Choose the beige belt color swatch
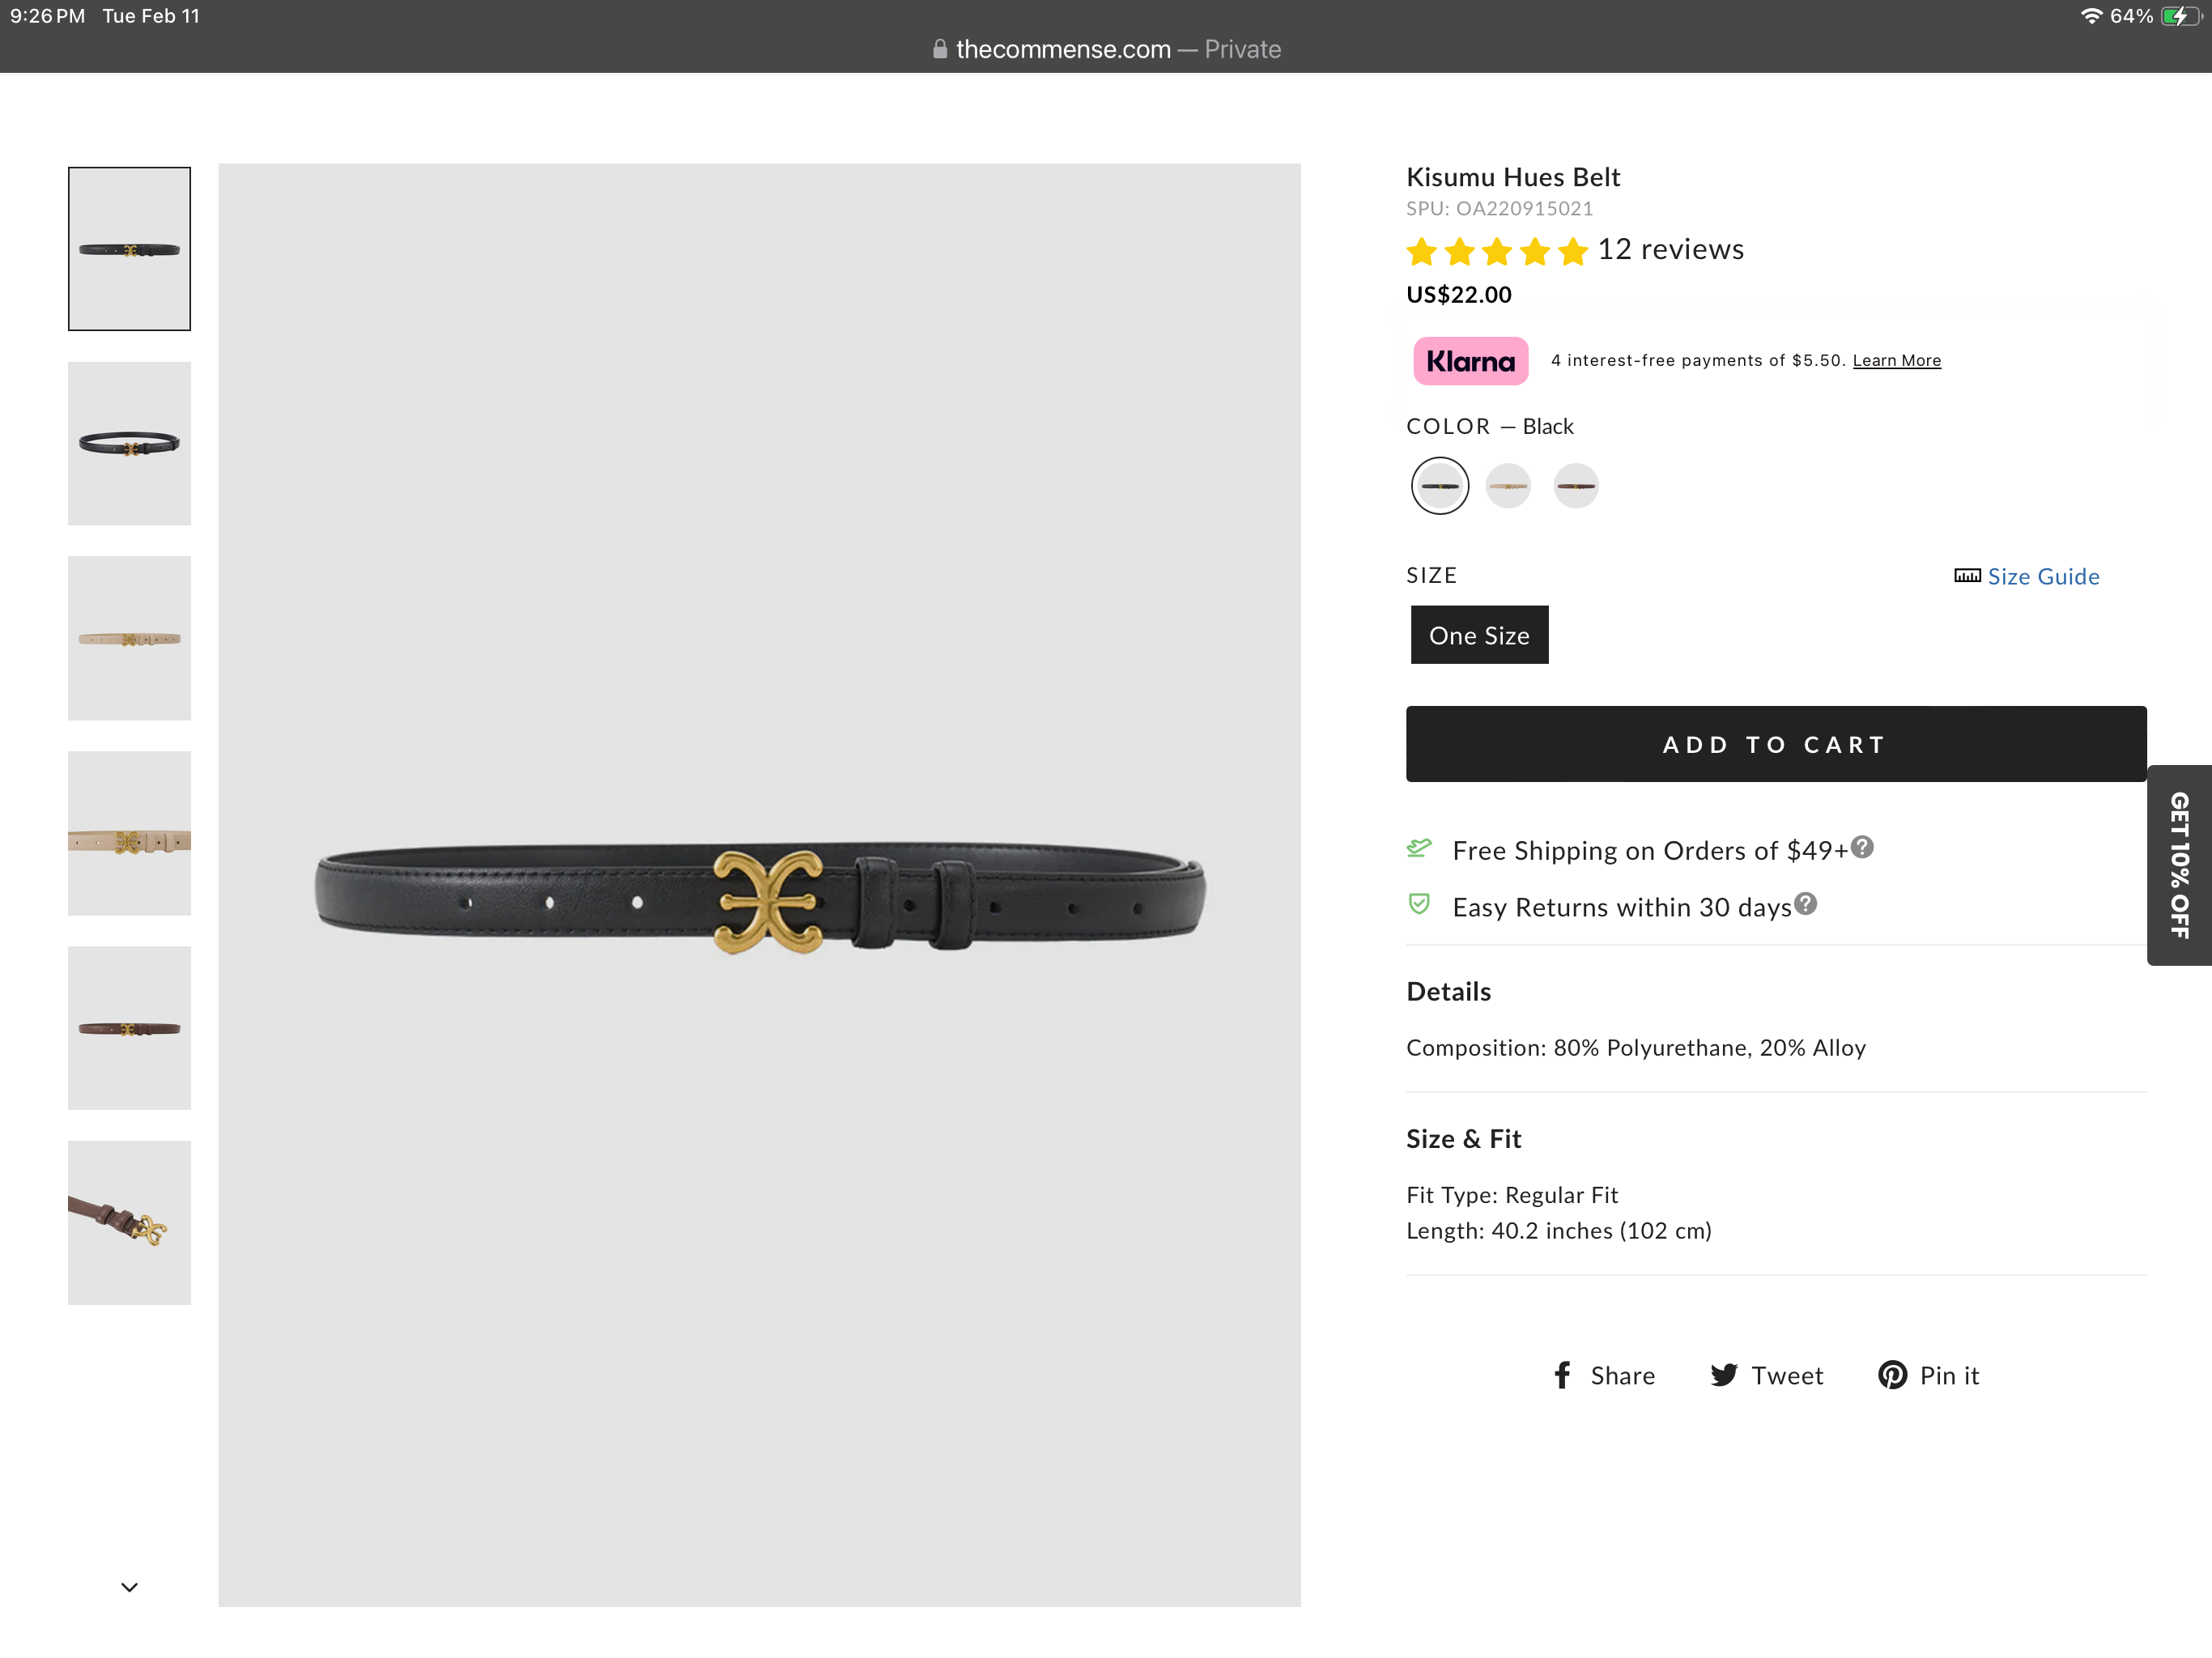Image resolution: width=2212 pixels, height=1658 pixels. coord(1508,486)
